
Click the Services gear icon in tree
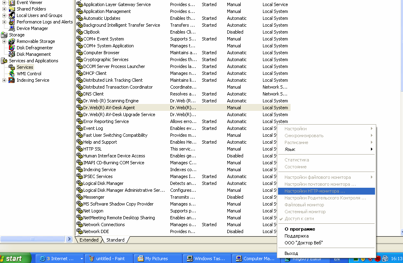12,67
